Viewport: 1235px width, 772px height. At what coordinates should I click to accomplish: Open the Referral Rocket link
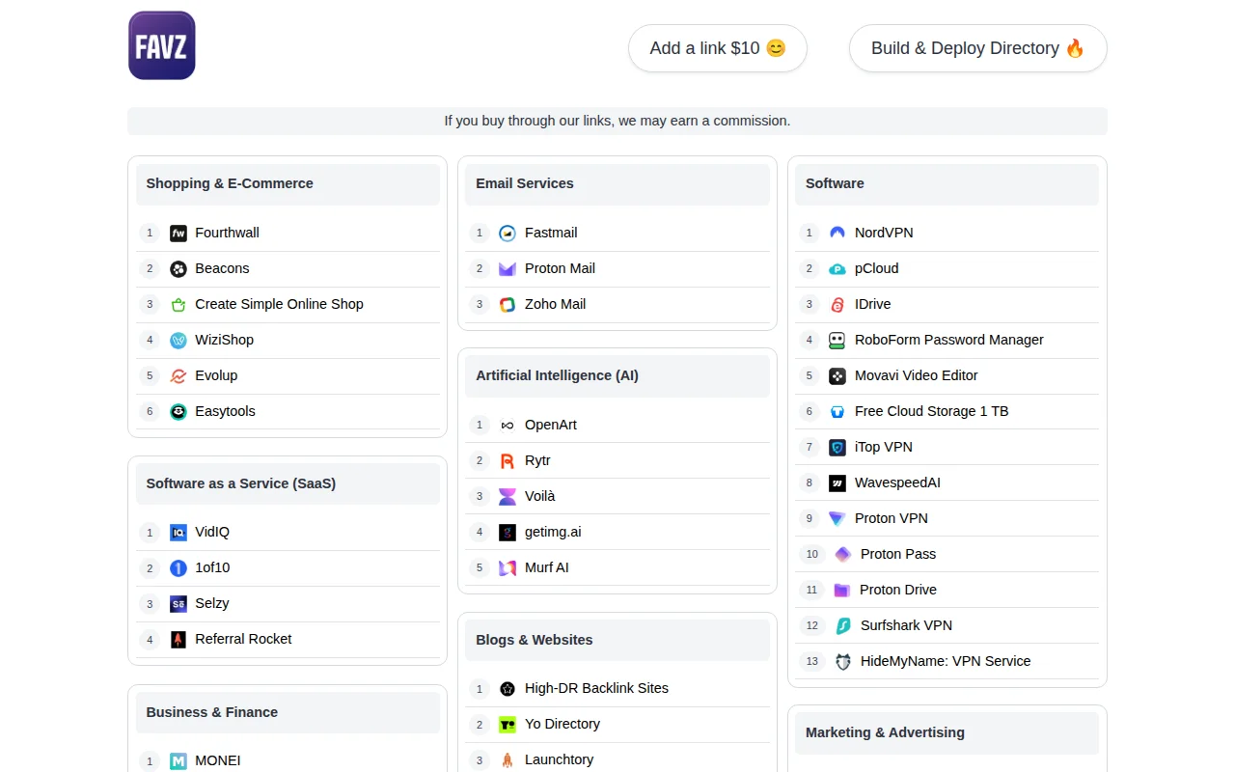point(243,639)
